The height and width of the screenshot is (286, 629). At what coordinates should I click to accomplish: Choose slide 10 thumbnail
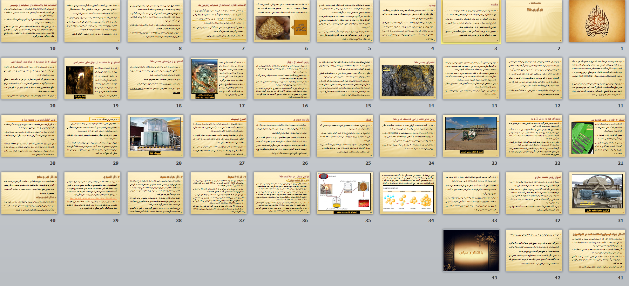(29, 21)
